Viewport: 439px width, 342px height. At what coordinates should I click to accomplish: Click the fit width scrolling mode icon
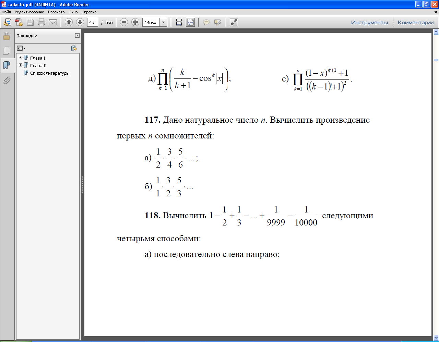179,23
